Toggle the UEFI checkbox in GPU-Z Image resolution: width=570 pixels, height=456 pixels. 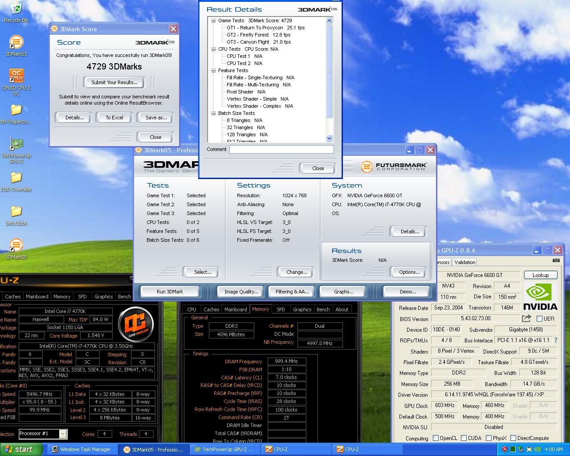pyautogui.click(x=539, y=319)
